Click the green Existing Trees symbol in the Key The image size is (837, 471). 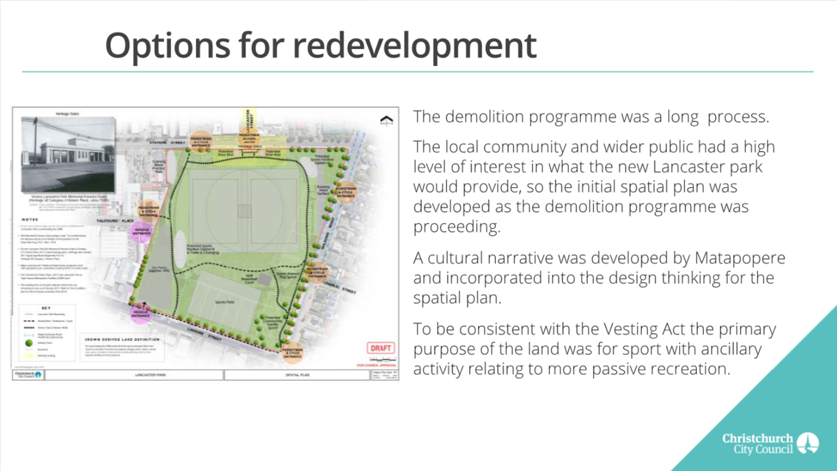coord(29,343)
